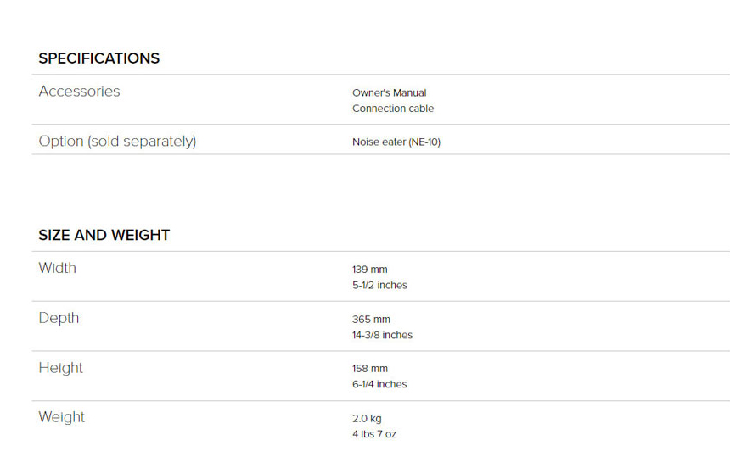The image size is (730, 468).
Task: Select the Weight row label
Action: (61, 417)
